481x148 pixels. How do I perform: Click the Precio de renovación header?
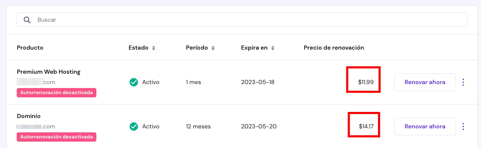coord(334,48)
